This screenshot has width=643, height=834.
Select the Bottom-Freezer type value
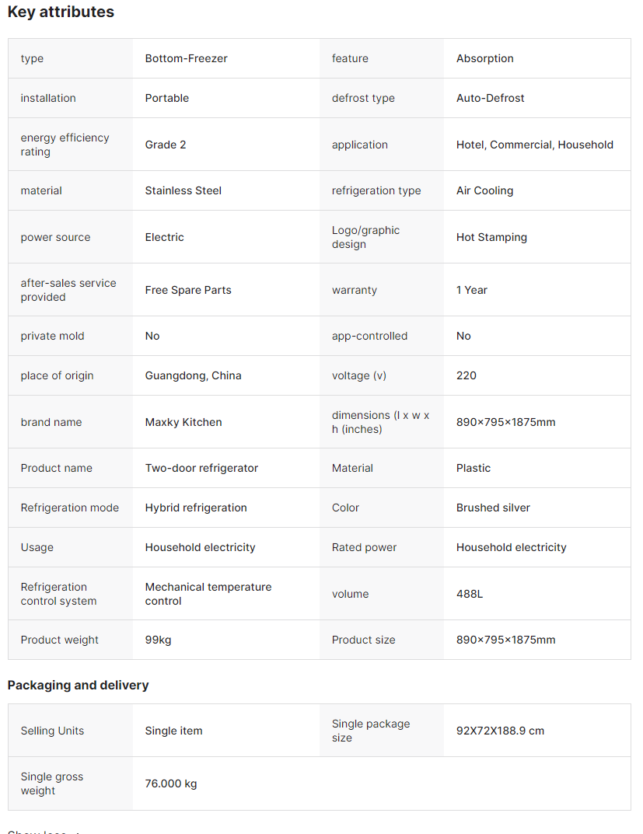[x=187, y=58]
